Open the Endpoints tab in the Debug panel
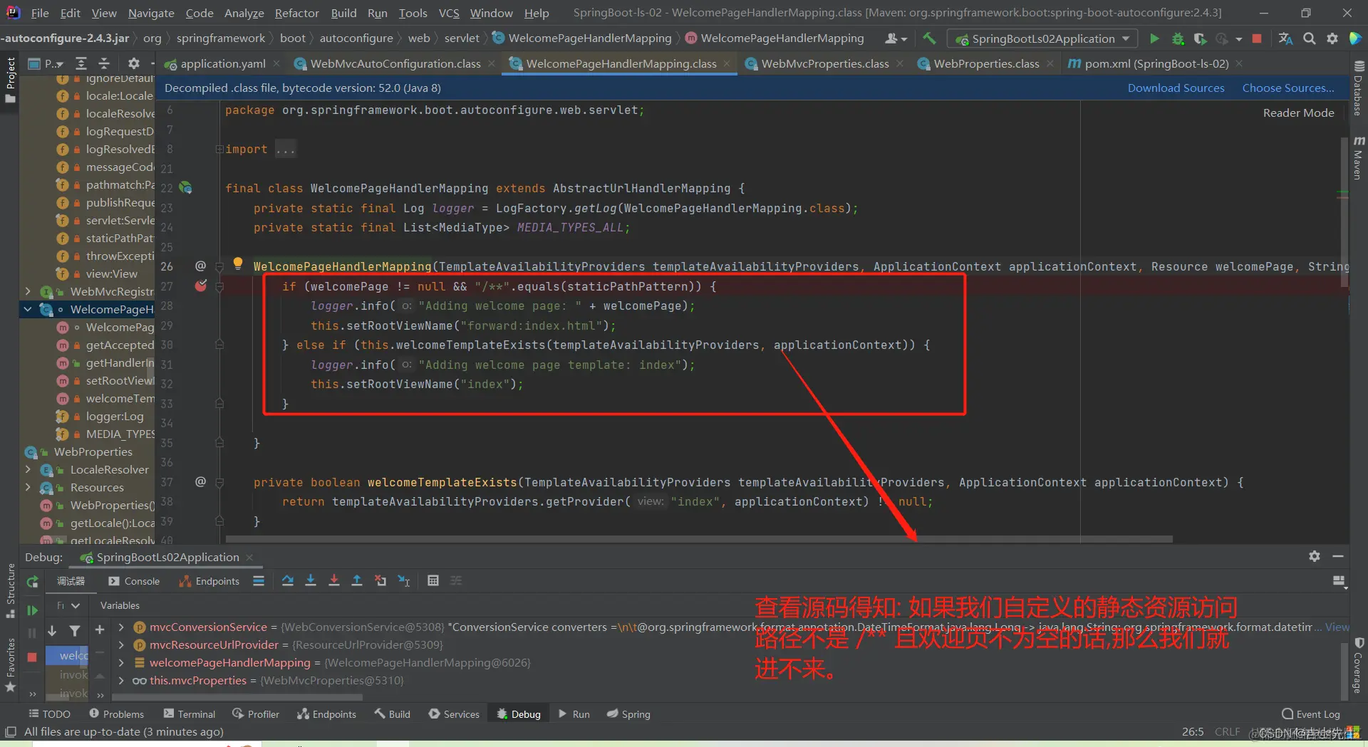Viewport: 1368px width, 747px height. (x=209, y=581)
